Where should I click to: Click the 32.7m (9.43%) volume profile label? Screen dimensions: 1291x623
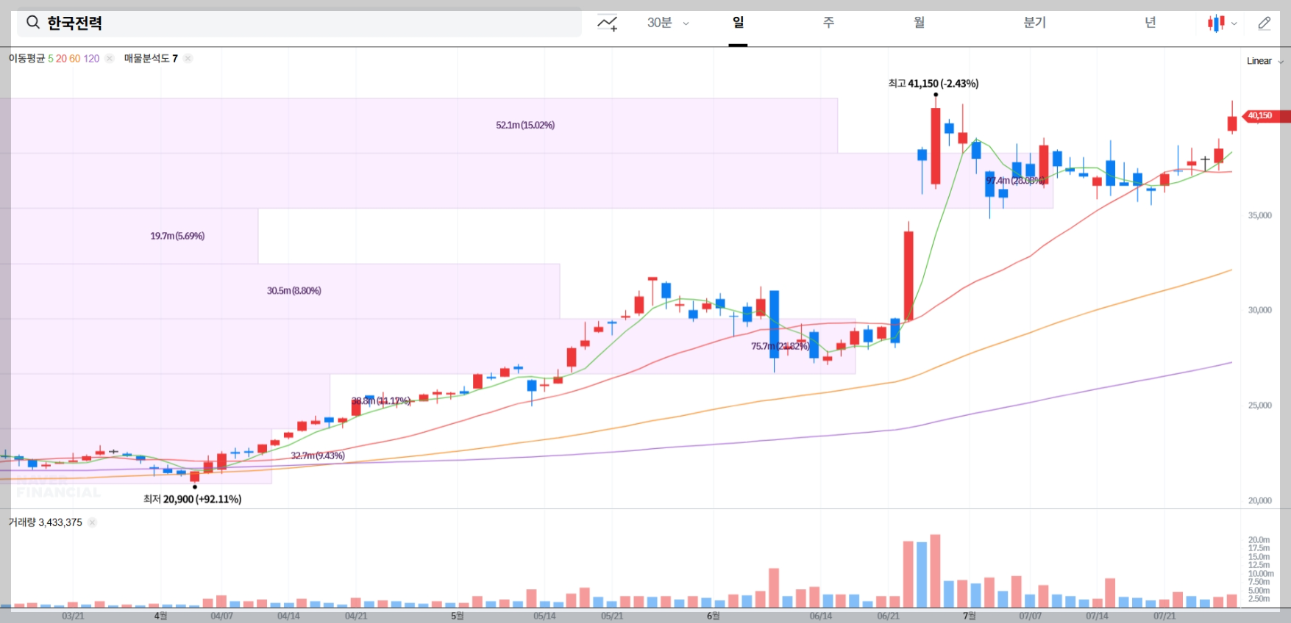click(x=318, y=455)
